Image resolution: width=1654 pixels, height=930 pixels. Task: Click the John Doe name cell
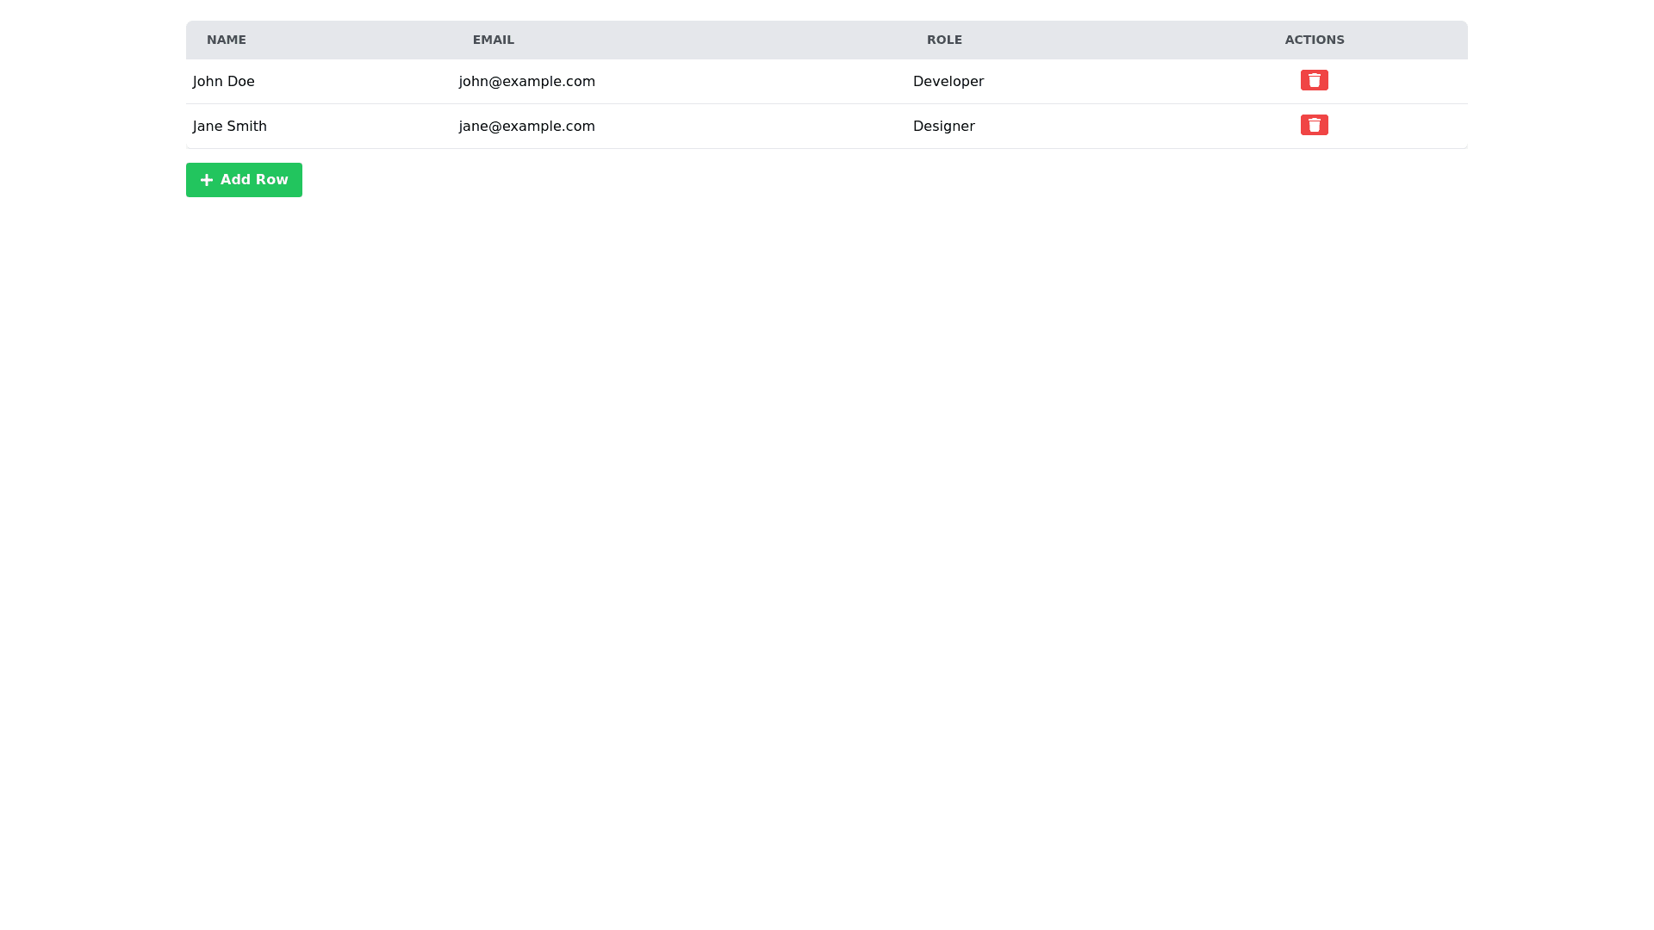point(224,82)
